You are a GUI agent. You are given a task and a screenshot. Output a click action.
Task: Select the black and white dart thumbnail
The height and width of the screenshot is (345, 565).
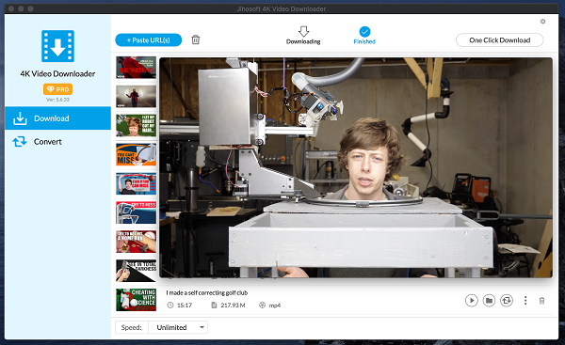[136, 271]
